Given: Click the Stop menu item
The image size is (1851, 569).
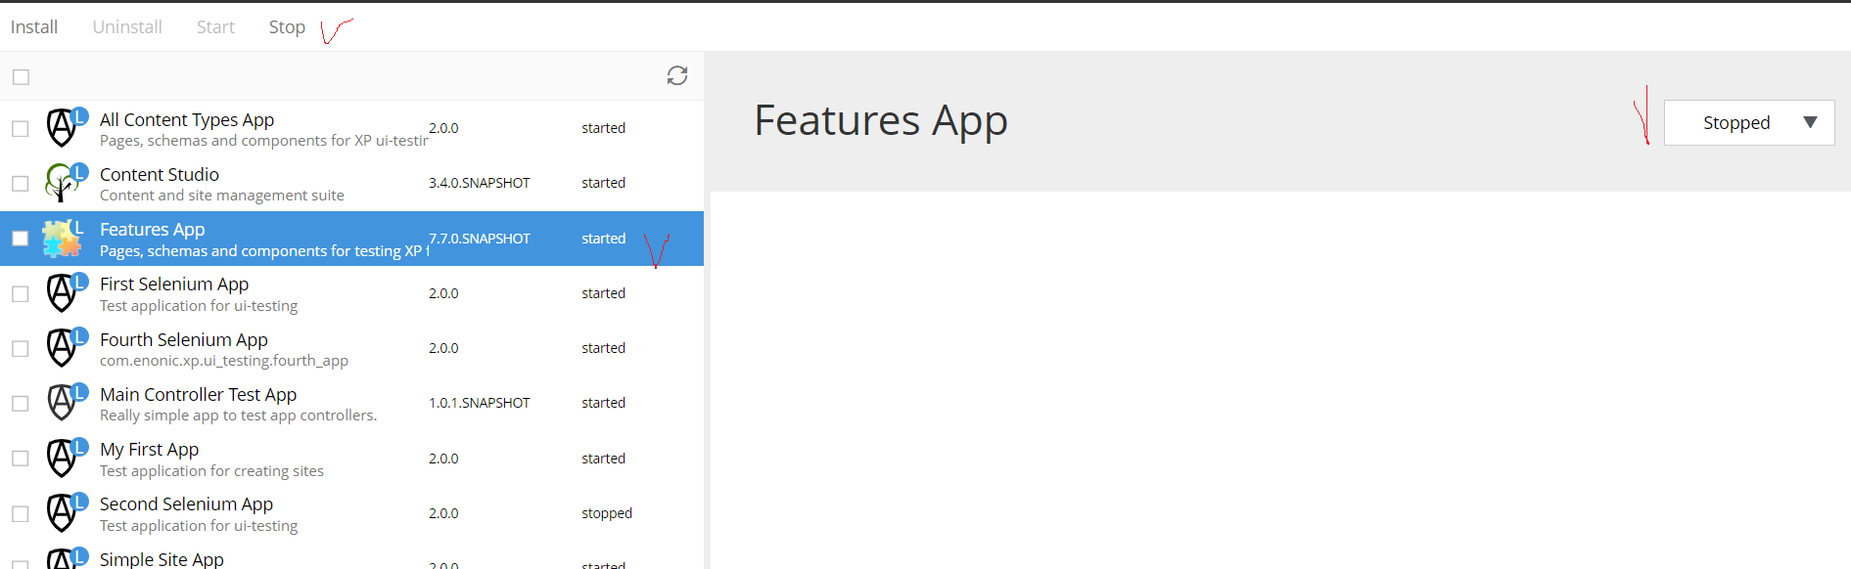Looking at the screenshot, I should [286, 26].
